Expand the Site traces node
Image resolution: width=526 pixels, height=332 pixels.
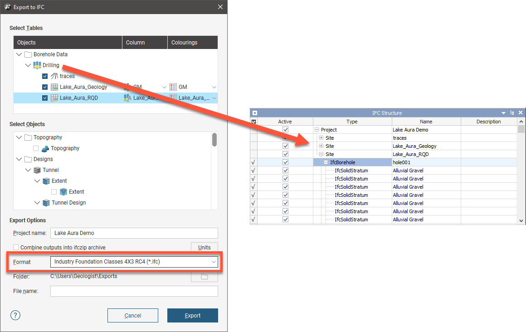click(321, 138)
